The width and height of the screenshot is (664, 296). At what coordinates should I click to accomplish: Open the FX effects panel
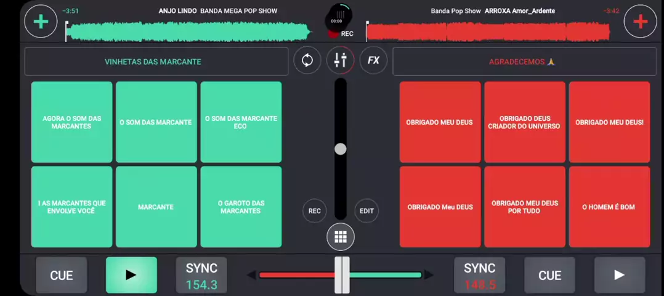(x=373, y=60)
